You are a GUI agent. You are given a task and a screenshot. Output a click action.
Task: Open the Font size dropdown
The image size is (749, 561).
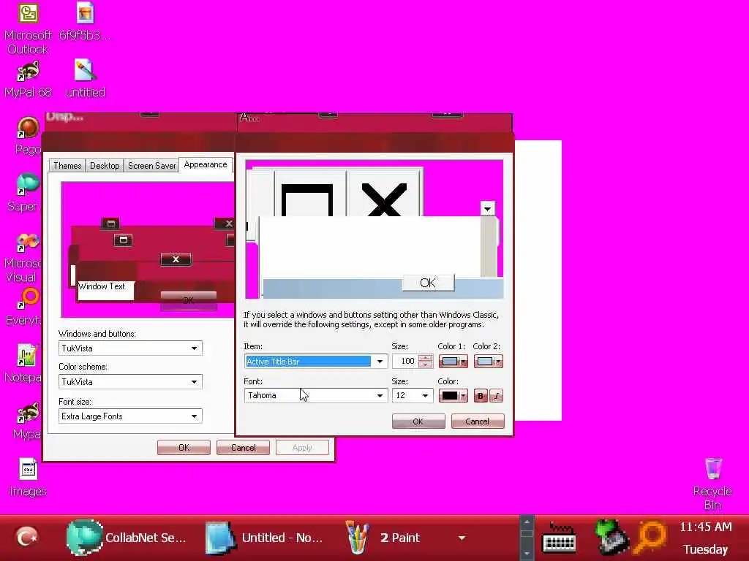click(x=130, y=416)
